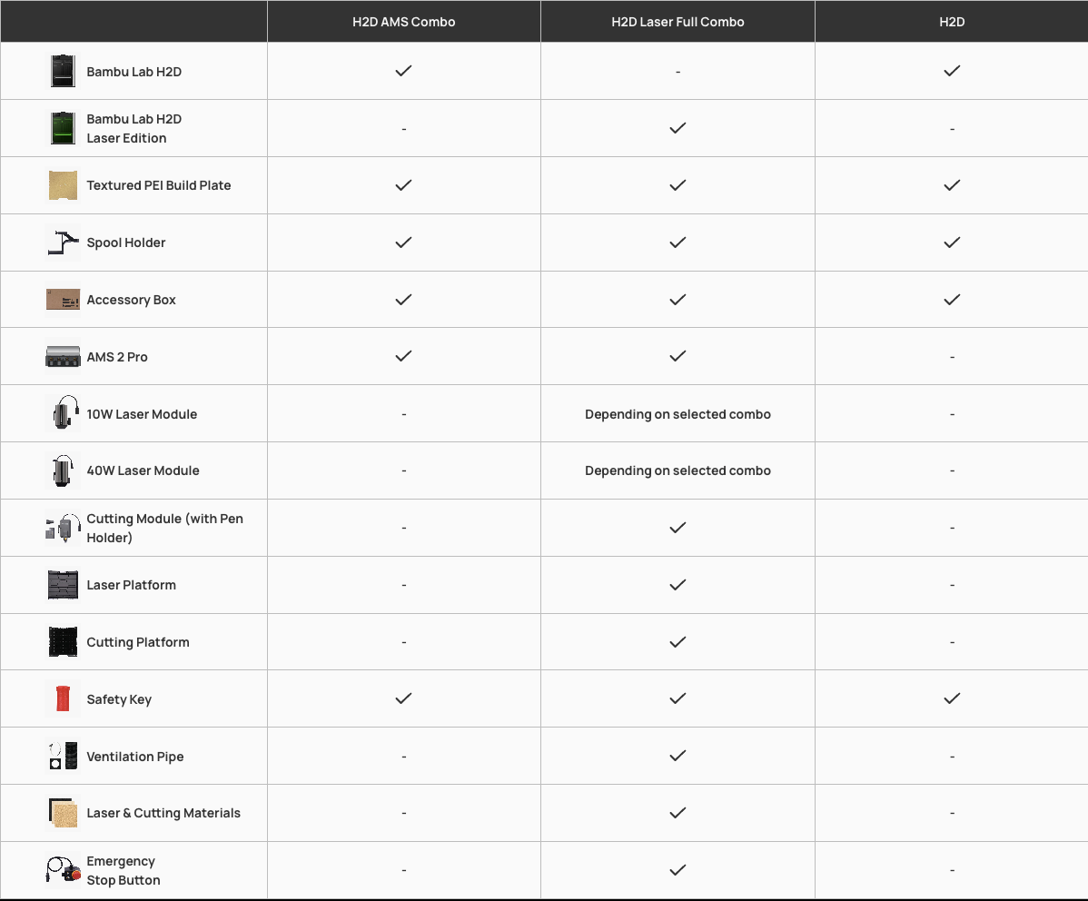The height and width of the screenshot is (901, 1088).
Task: Click the Textured PEI Build Plate icon
Action: coord(63,185)
